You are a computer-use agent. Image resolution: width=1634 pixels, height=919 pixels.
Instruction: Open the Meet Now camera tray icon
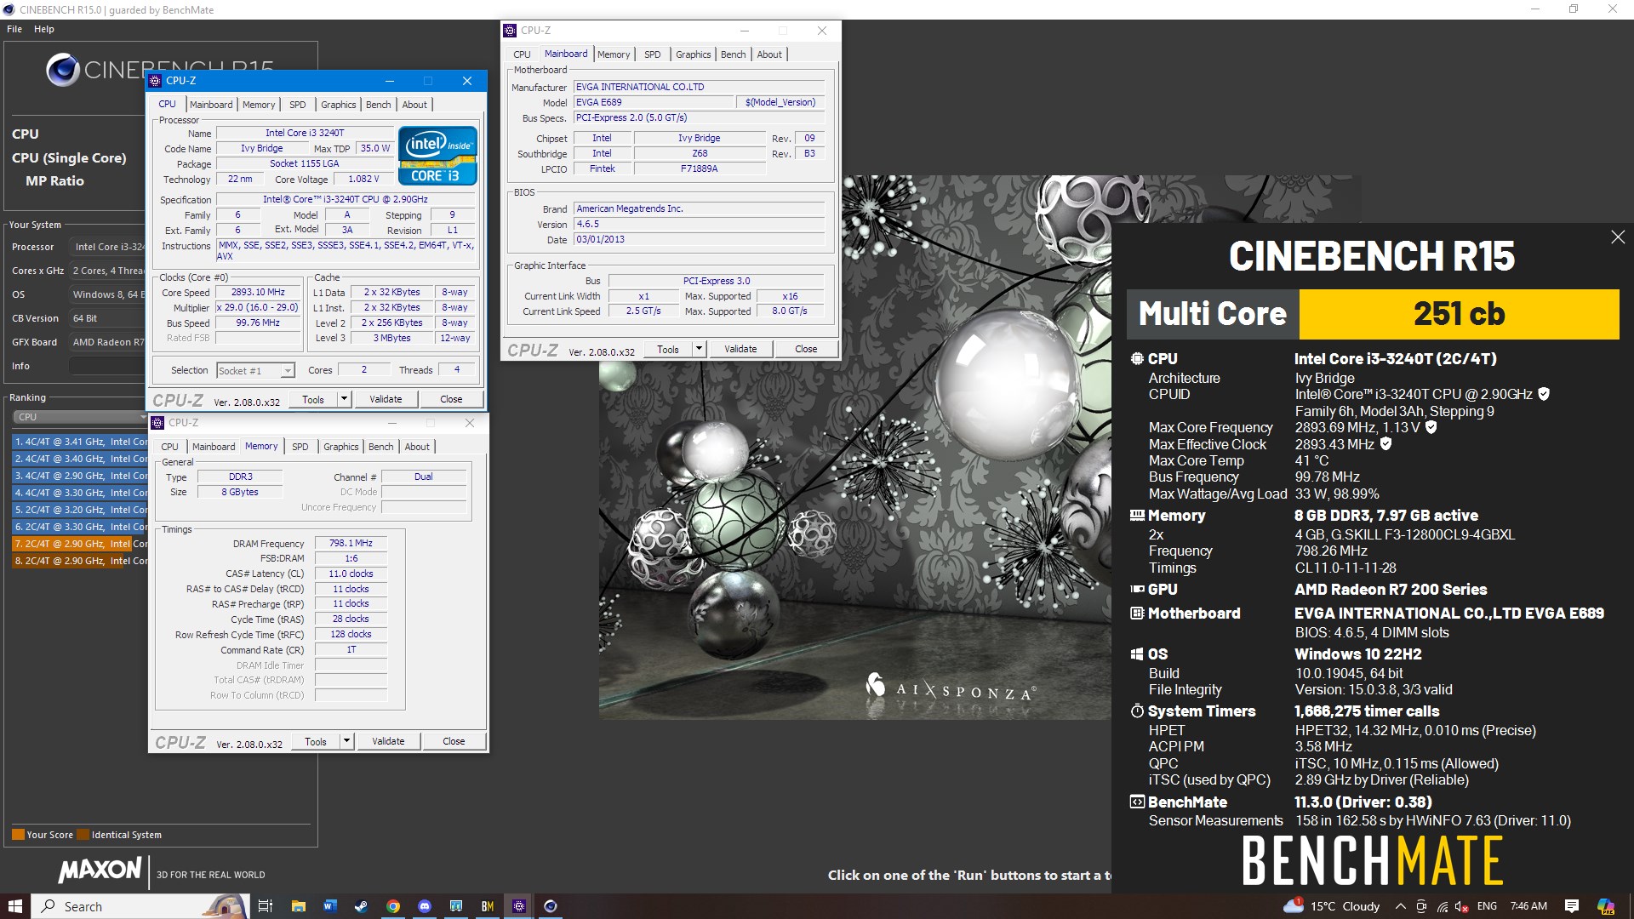1422,906
